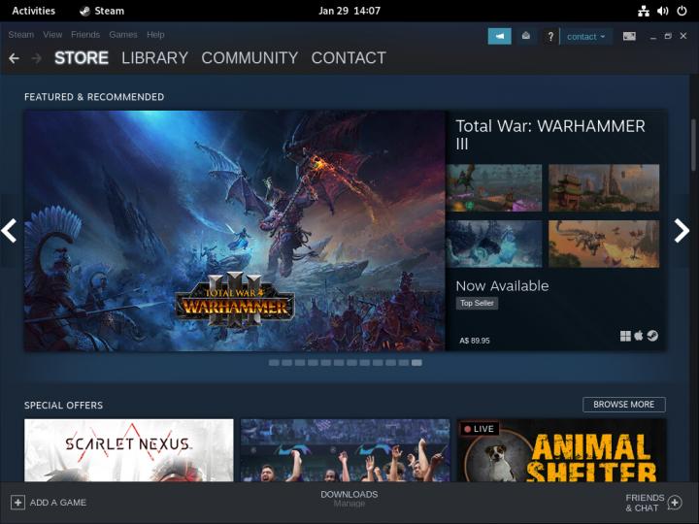Click the Top Seller tag

[477, 304]
